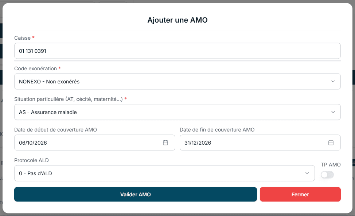Open Protocole ALD dropdown
Image resolution: width=355 pixels, height=216 pixels.
click(x=164, y=173)
